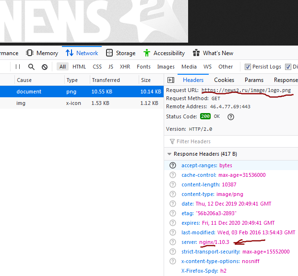
Task: Open the Headers details tab
Action: click(x=193, y=80)
